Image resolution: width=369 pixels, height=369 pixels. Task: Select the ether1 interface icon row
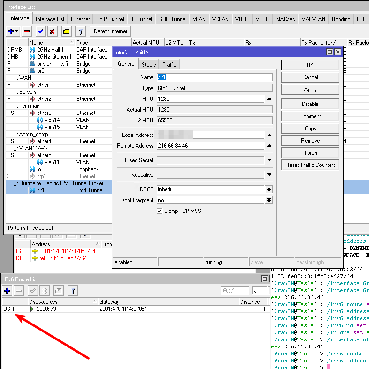tap(59, 85)
